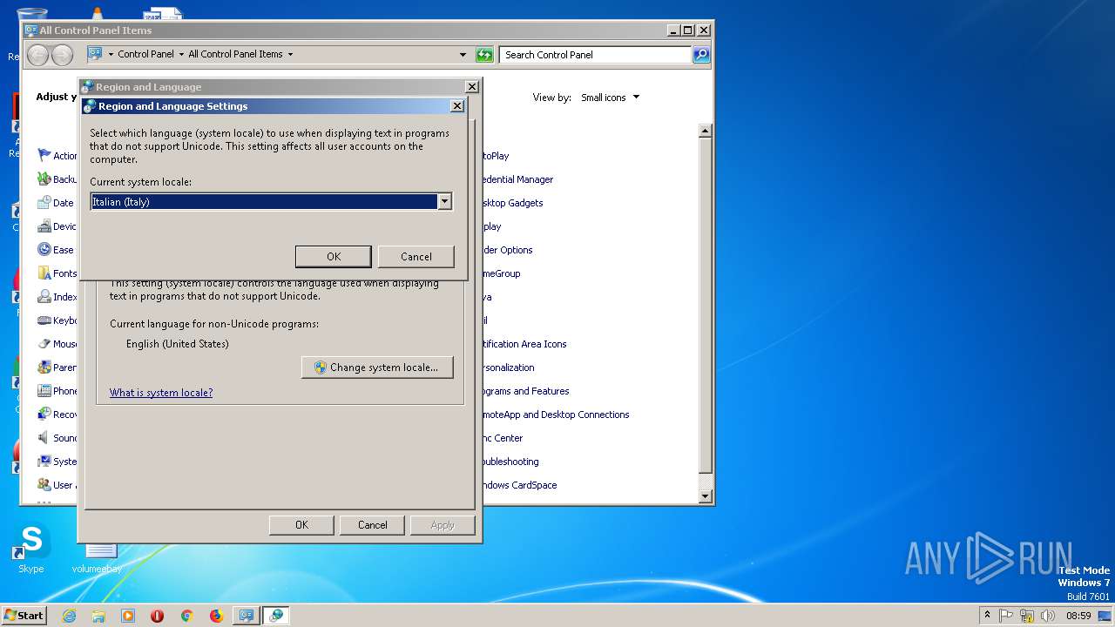The height and width of the screenshot is (627, 1115).
Task: Click Cancel at bottom of Region and Language window
Action: click(372, 524)
